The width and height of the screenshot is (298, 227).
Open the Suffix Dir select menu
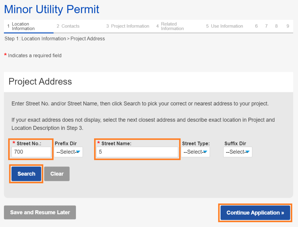[x=238, y=152]
